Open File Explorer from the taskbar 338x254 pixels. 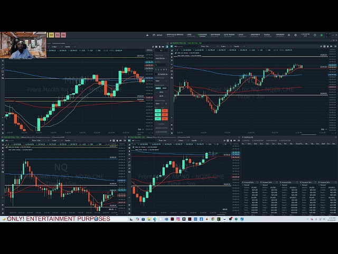(149, 219)
